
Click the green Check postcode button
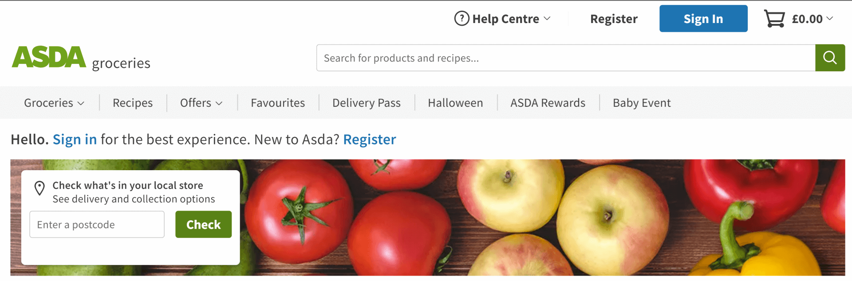pos(203,224)
